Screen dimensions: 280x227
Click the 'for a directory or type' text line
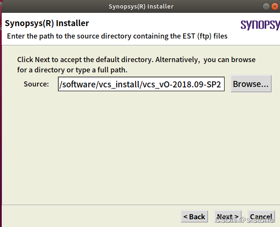click(72, 70)
